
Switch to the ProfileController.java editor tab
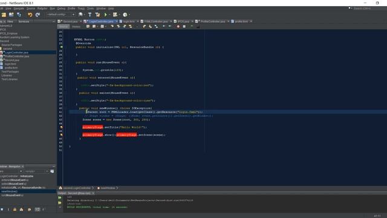pos(212,22)
